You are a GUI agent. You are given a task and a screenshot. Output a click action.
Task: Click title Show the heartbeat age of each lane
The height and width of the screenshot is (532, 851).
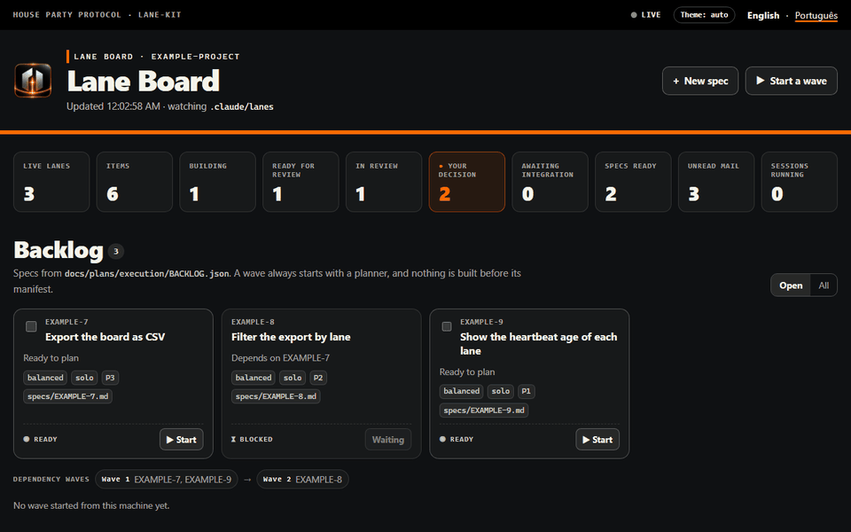(x=538, y=344)
